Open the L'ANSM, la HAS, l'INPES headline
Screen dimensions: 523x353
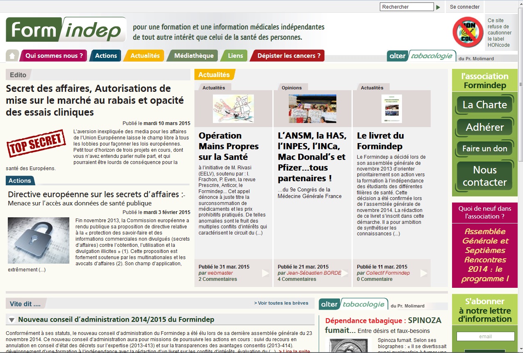312,157
